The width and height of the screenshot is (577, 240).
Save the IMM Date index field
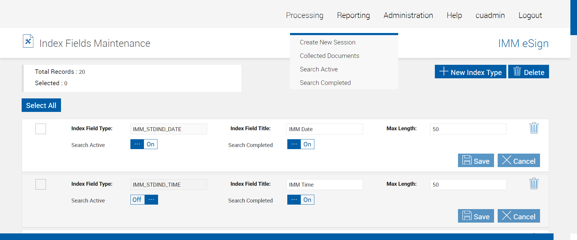[476, 160]
